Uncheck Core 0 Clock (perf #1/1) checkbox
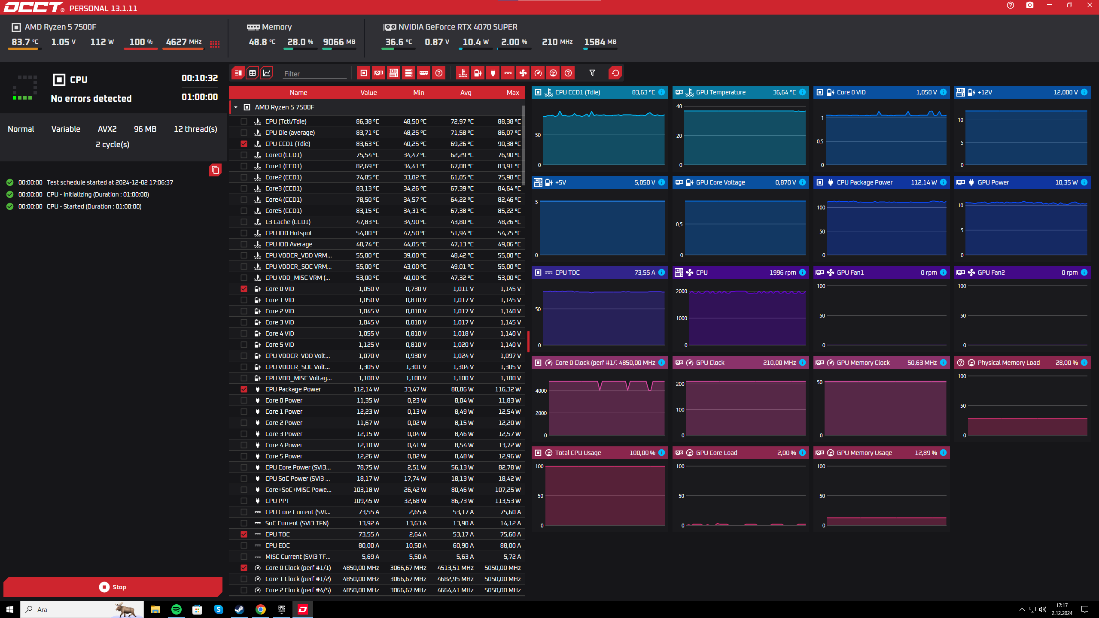This screenshot has width=1099, height=618. 244,568
